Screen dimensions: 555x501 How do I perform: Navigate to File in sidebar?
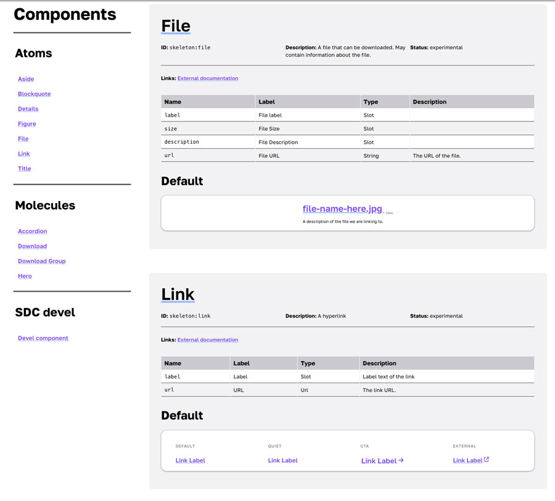23,139
